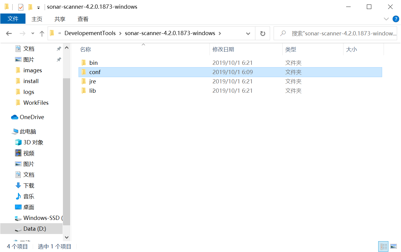Screen dimensions: 401x252
Task: Open the jre folder
Action: (92, 81)
